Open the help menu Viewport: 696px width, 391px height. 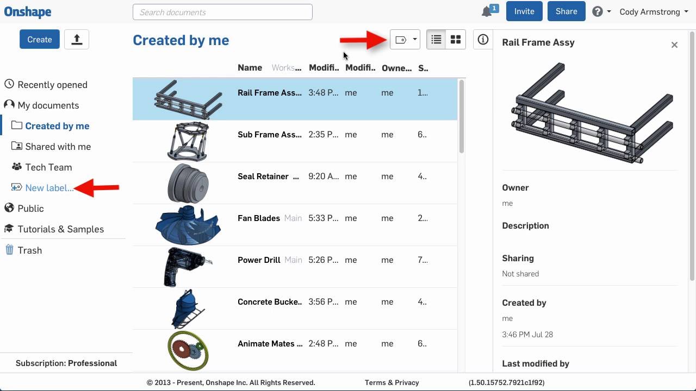coord(601,11)
